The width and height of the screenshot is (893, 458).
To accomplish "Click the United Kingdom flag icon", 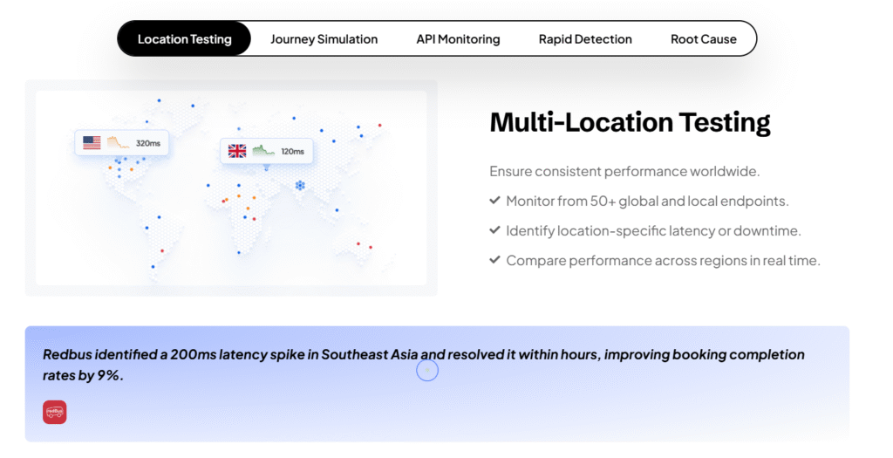I will point(237,151).
